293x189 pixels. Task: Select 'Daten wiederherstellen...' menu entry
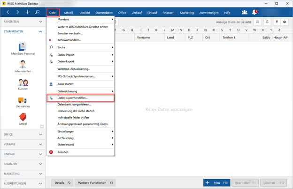pos(72,98)
